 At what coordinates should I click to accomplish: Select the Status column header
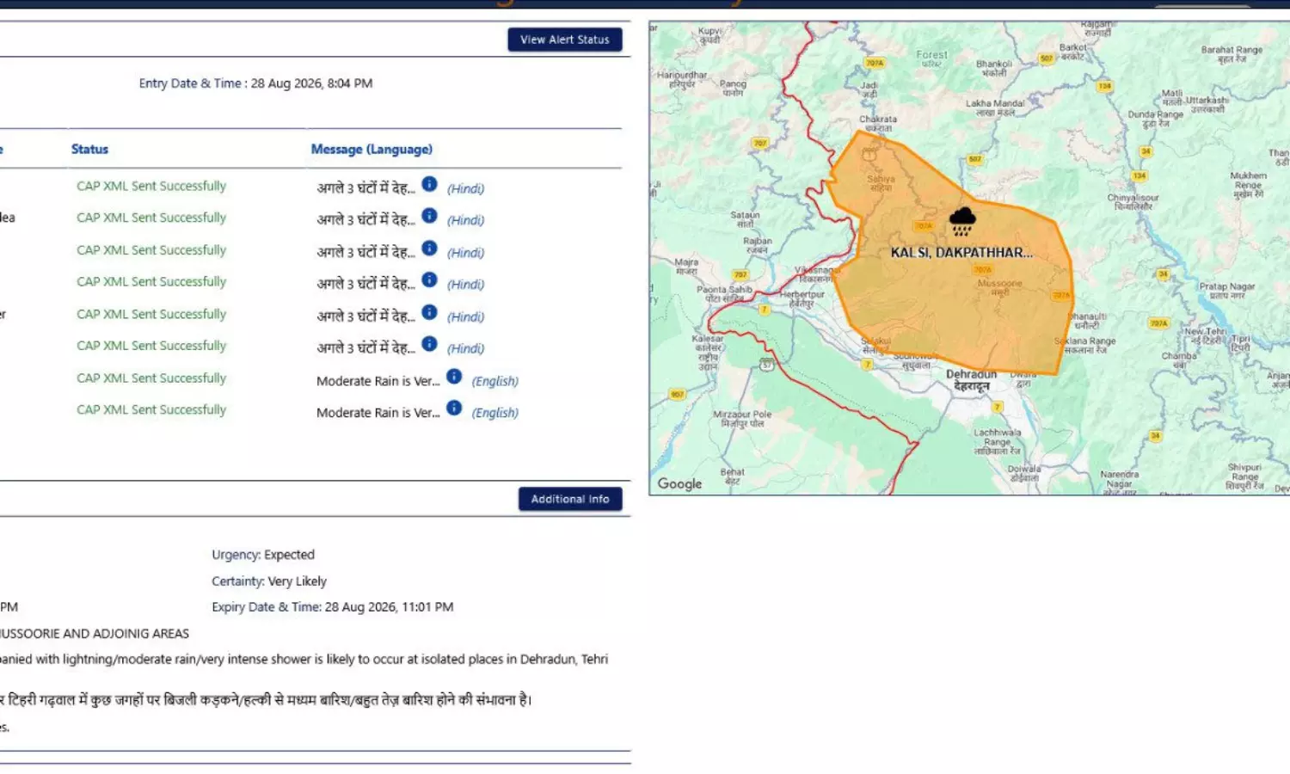tap(89, 149)
